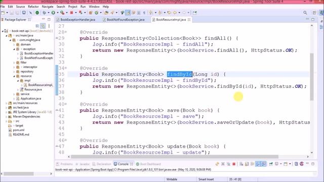This screenshot has width=324, height=182.
Task: Open dropdown arrow next to Debug icon
Action: pyautogui.click(x=49, y=13)
